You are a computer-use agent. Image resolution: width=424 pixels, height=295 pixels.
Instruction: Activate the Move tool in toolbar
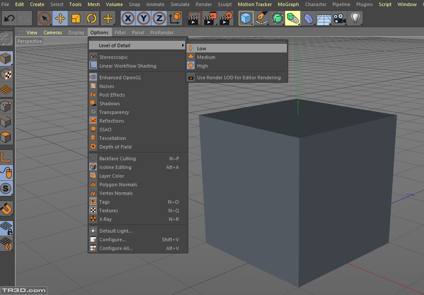[60, 19]
